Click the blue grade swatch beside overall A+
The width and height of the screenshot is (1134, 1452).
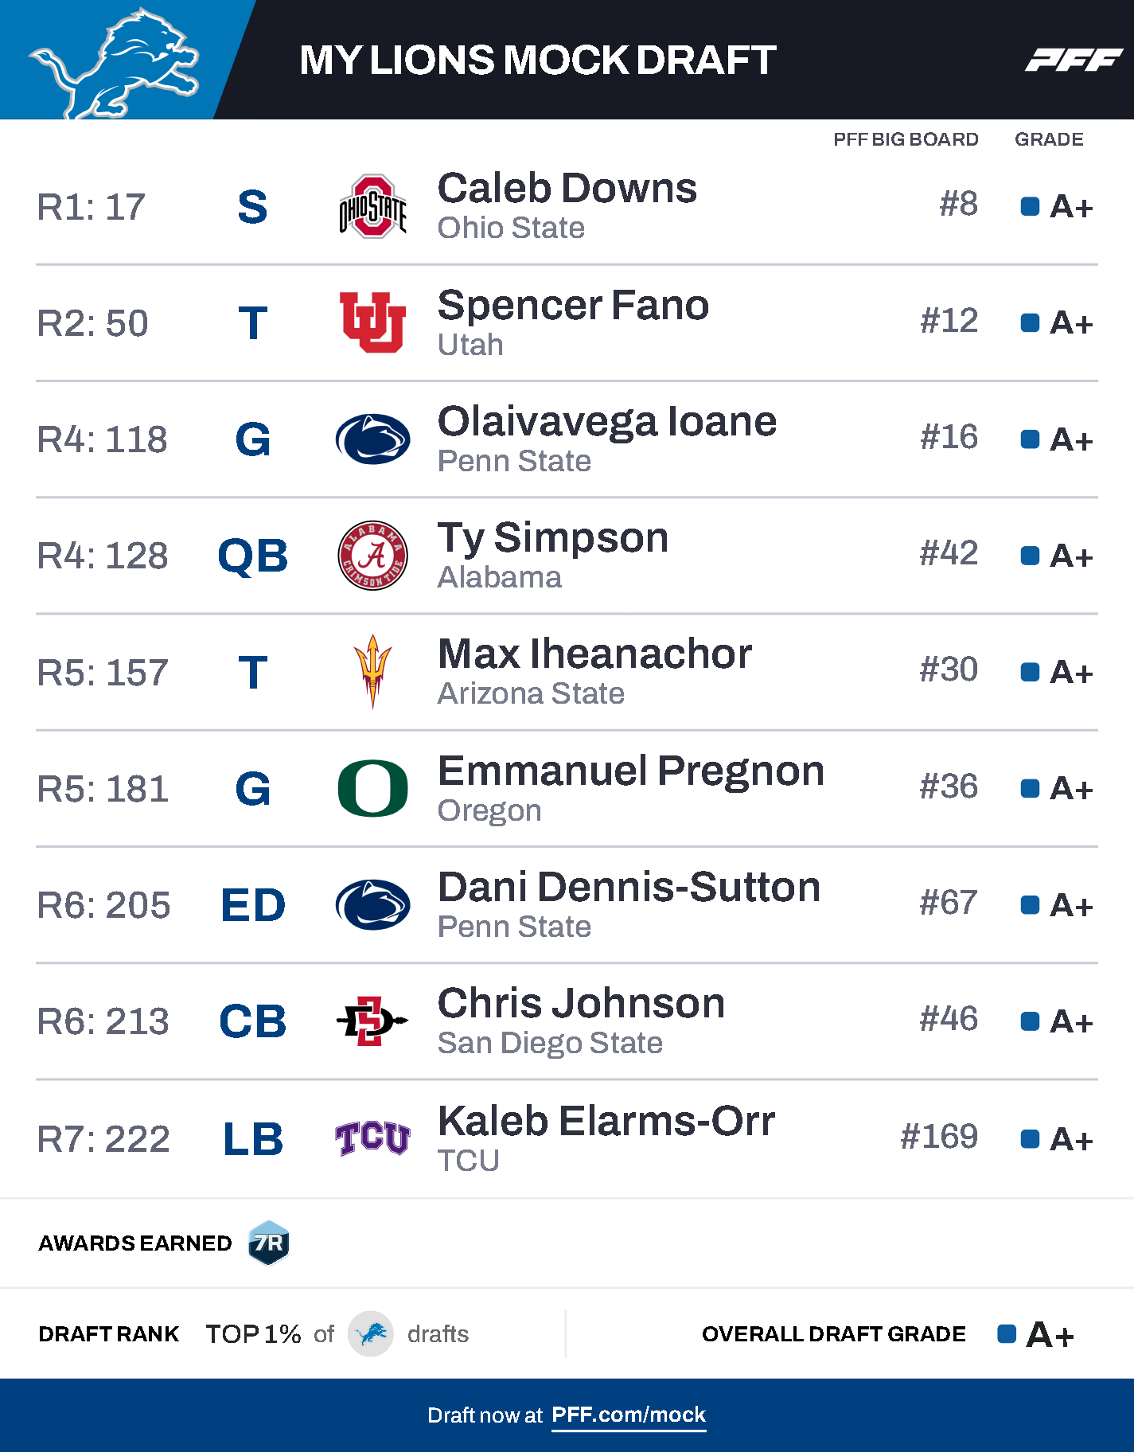coord(1007,1334)
